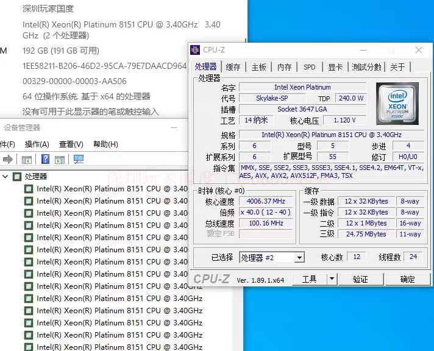Click the 处理器 category chip icon in tree
Screen dimensions: 434x351
[17, 177]
